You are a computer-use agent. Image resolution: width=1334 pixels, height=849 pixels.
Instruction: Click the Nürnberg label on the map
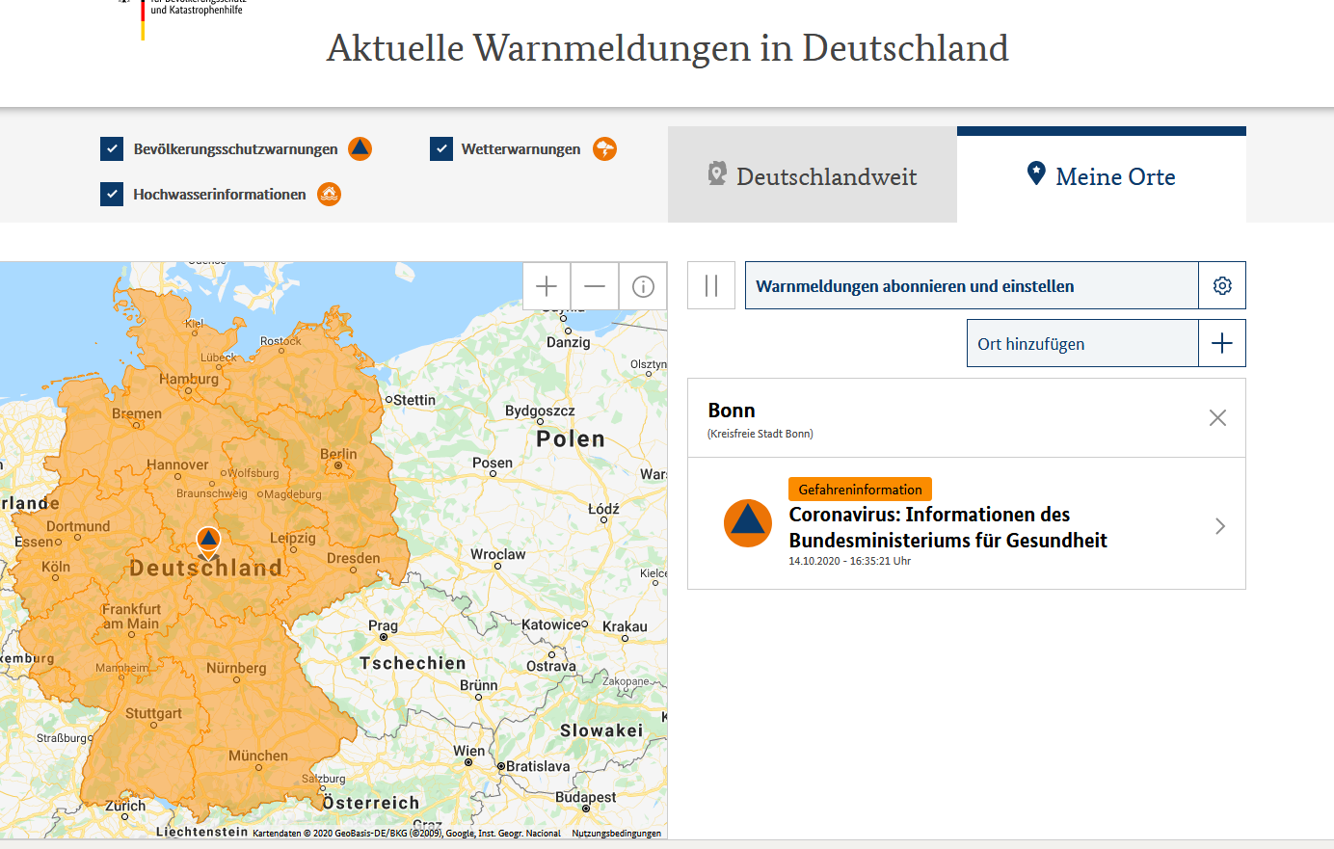(x=236, y=668)
